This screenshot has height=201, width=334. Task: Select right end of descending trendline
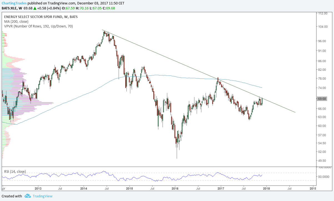295,112
